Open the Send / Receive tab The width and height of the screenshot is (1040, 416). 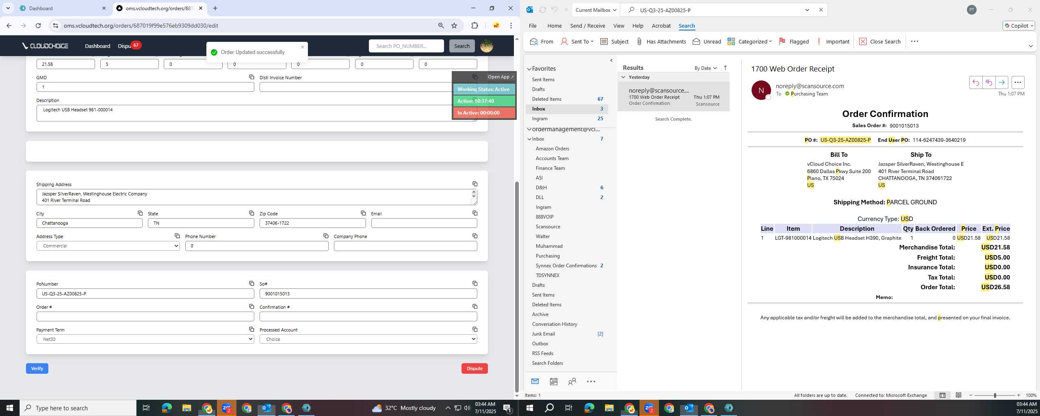tap(587, 26)
